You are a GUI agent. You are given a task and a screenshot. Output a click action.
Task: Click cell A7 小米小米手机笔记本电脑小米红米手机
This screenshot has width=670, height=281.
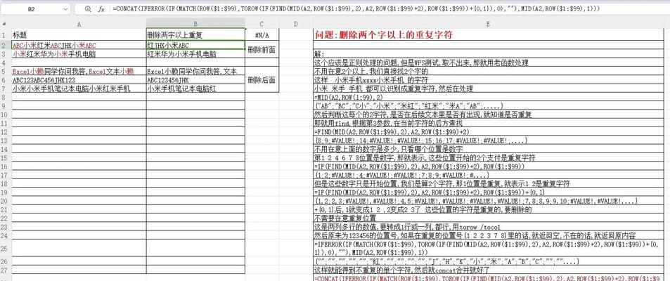[x=79, y=89]
